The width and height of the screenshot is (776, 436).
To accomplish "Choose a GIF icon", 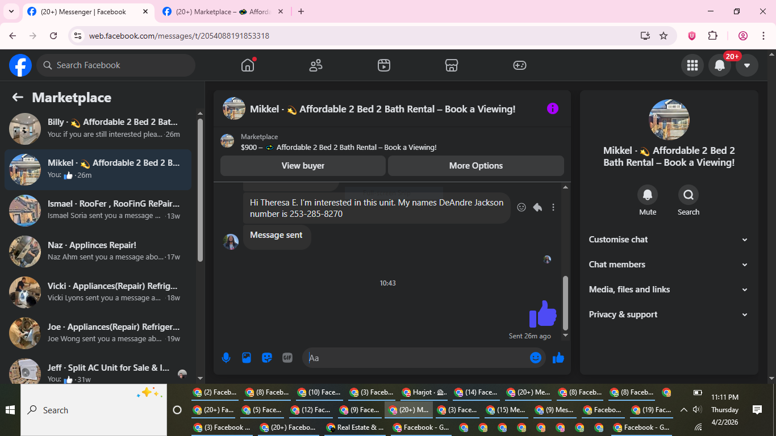I will [287, 358].
